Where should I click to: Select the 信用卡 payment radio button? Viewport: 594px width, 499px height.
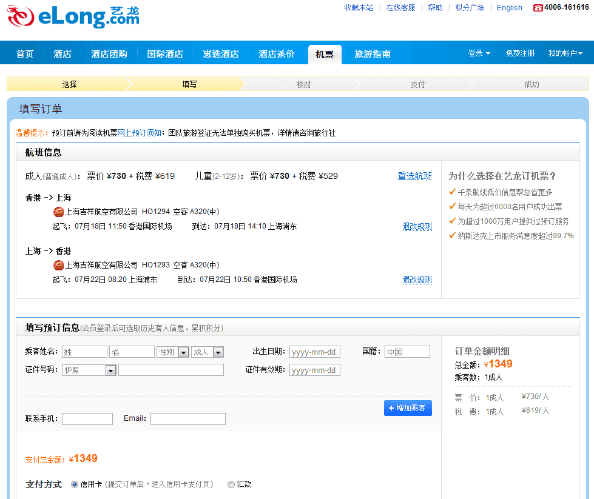[x=75, y=484]
